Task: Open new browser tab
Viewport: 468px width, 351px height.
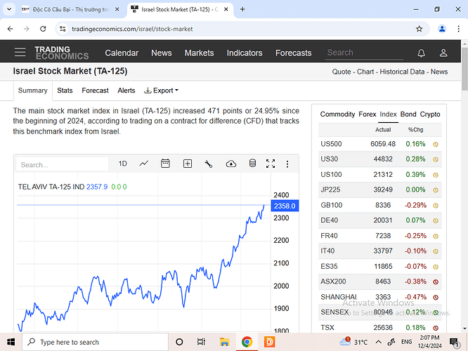Action: (242, 10)
